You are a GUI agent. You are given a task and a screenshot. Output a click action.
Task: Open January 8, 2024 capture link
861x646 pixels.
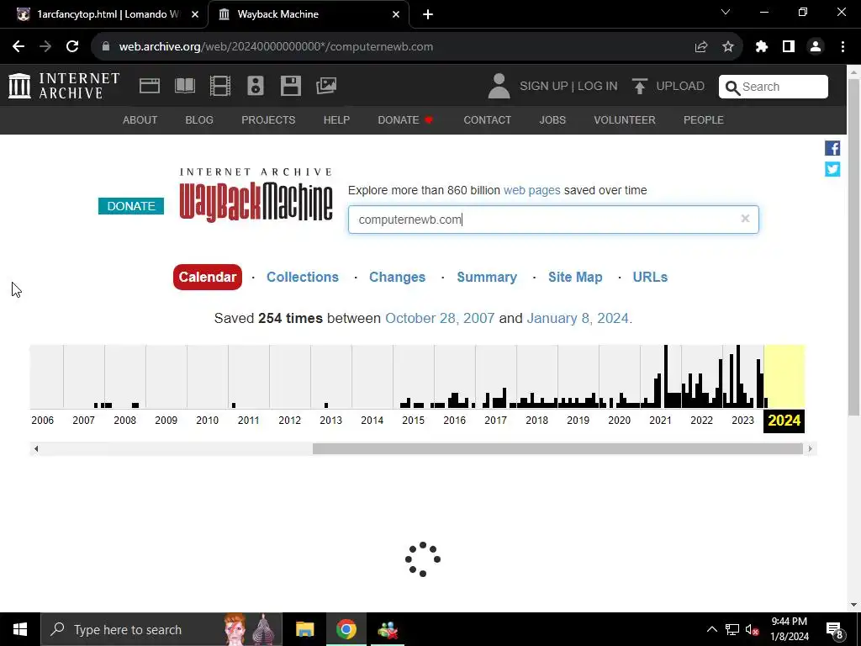577,318
